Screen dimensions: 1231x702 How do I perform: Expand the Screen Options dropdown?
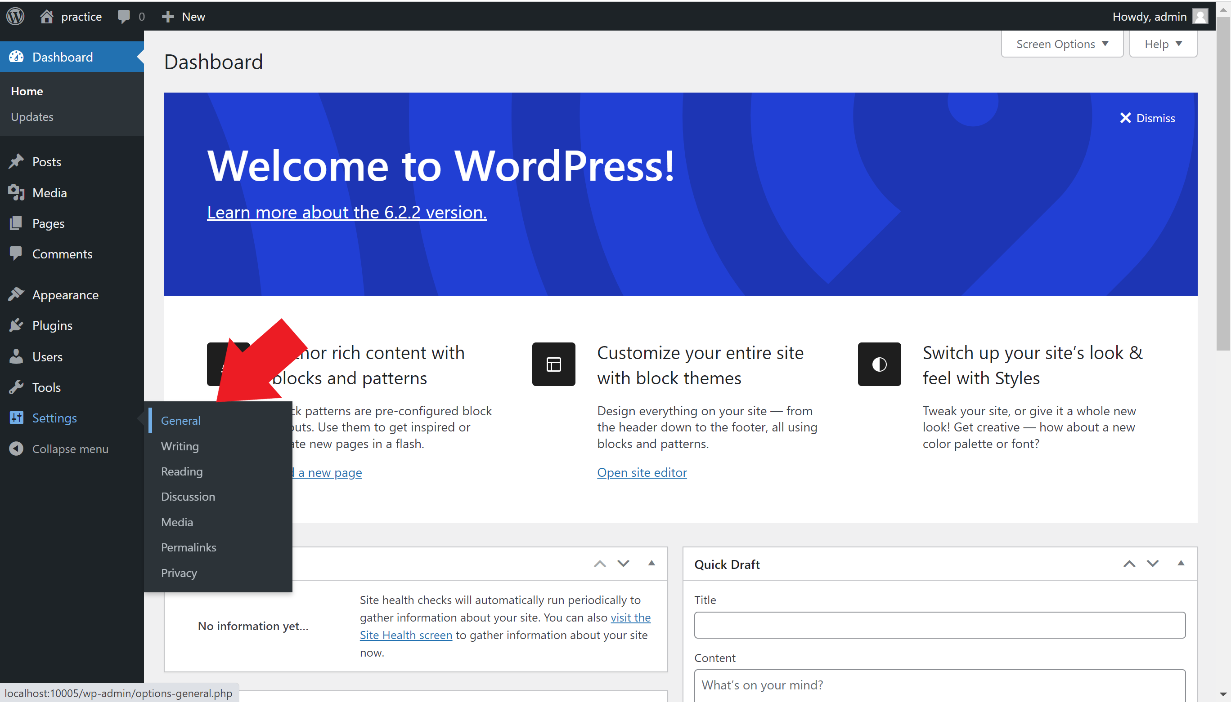point(1062,44)
